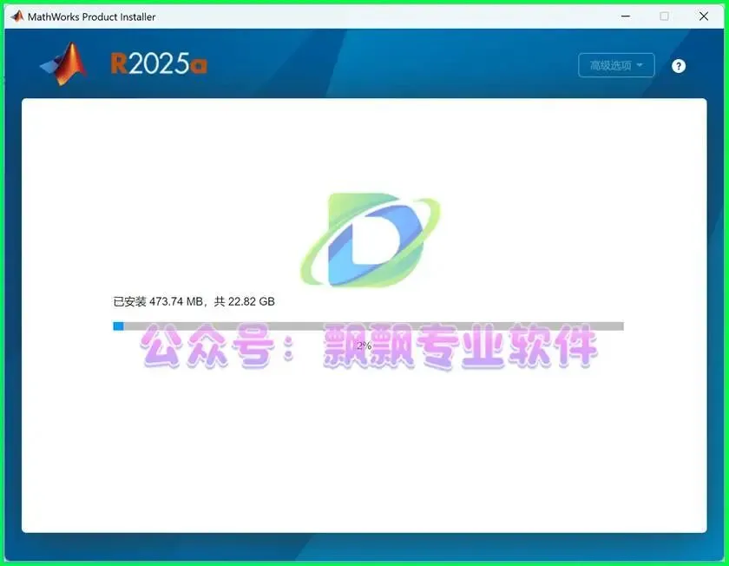Click the disabled maximize window button
729x566 pixels.
tap(665, 16)
